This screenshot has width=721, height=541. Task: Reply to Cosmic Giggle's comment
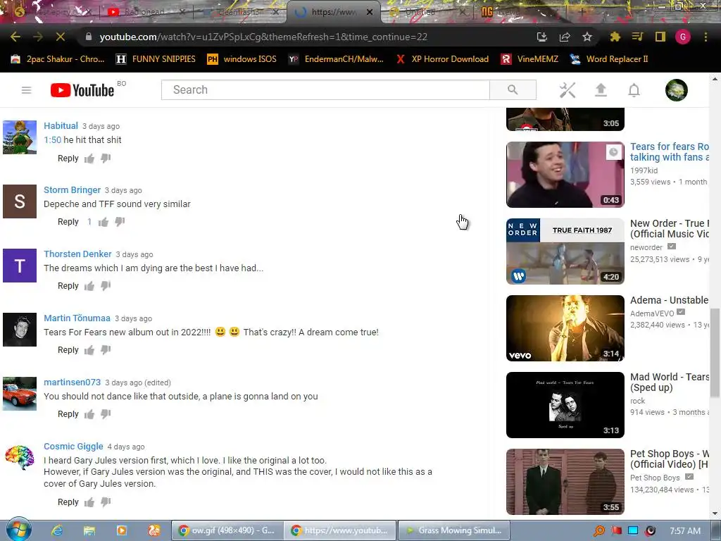[68, 502]
